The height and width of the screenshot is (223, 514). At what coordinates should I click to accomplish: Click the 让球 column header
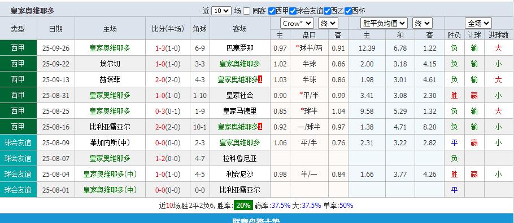(x=474, y=35)
